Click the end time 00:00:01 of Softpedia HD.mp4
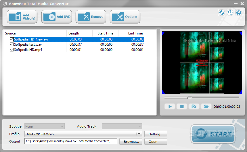This screenshot has height=152, width=247. 137,50
